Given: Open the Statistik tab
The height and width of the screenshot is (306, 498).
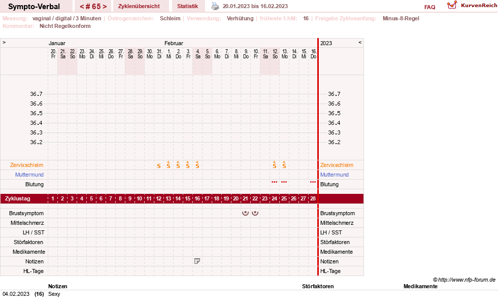Looking at the screenshot, I should 187,6.
